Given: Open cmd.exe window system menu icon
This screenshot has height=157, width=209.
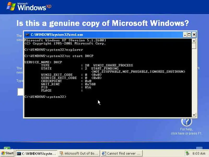Looking at the screenshot, I should click(27, 35).
